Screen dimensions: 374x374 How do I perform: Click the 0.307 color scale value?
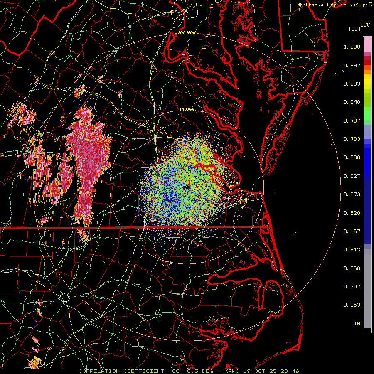tap(352, 287)
